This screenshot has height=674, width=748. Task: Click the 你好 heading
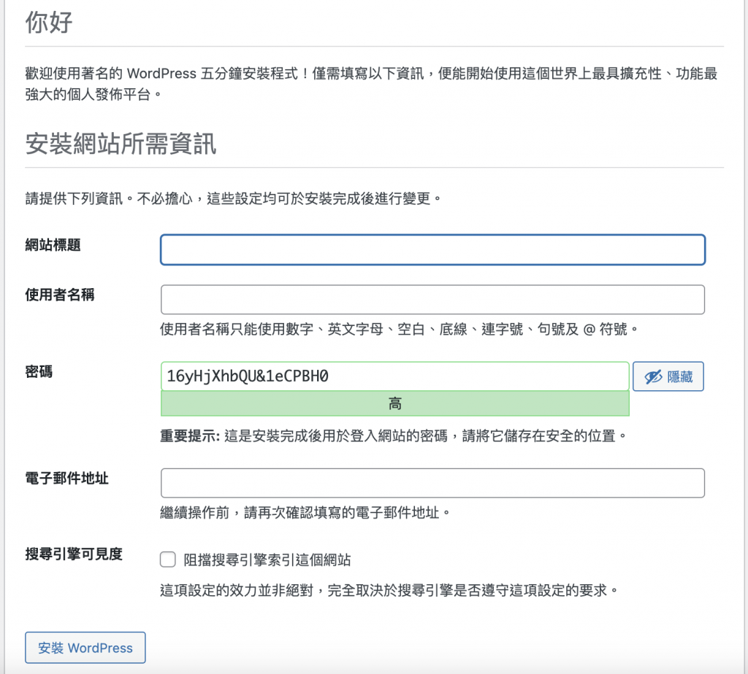click(49, 23)
